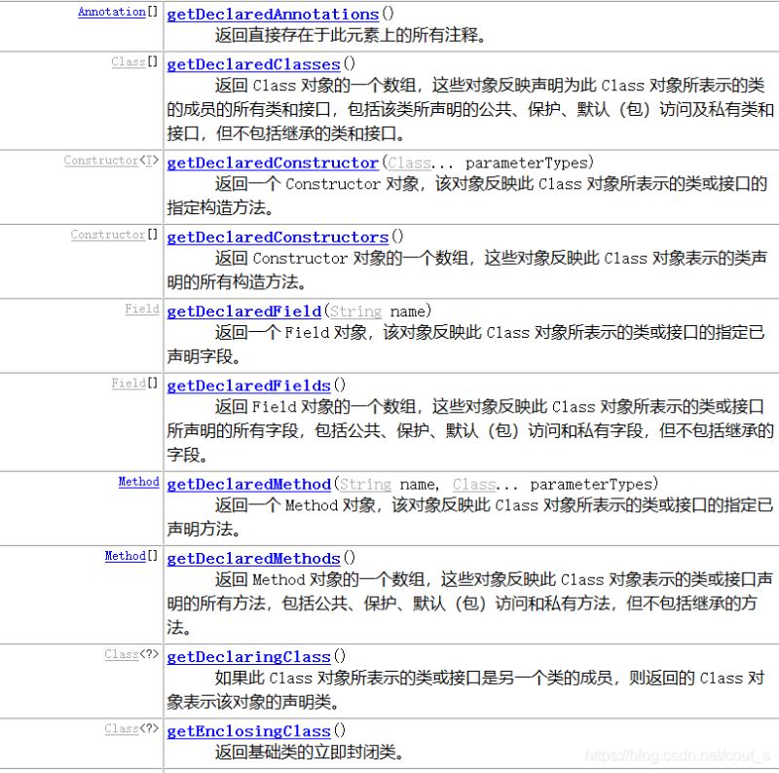Click the Constructor[] return type link
Viewport: 779px width, 773px height.
(110, 234)
